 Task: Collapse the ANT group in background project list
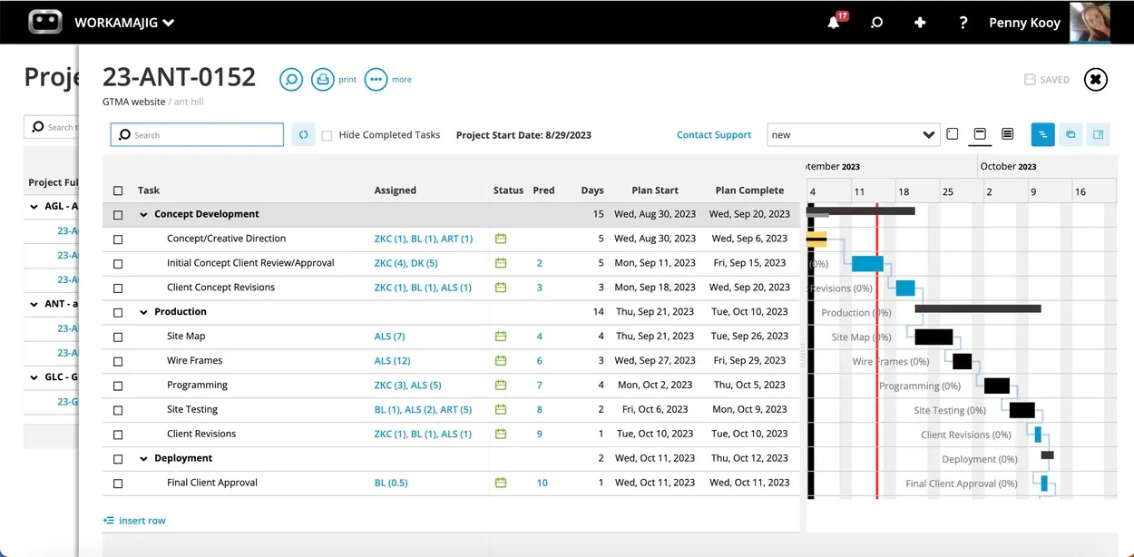pyautogui.click(x=34, y=305)
